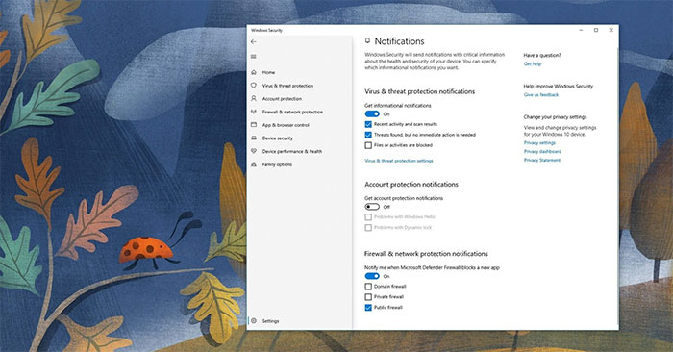Viewport: 673px width, 352px height.
Task: Click the Family options people icon
Action: [254, 164]
